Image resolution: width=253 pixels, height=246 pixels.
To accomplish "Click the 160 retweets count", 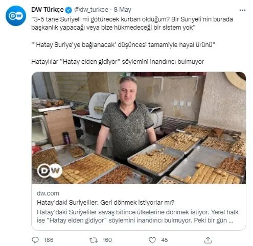I will (107, 240).
